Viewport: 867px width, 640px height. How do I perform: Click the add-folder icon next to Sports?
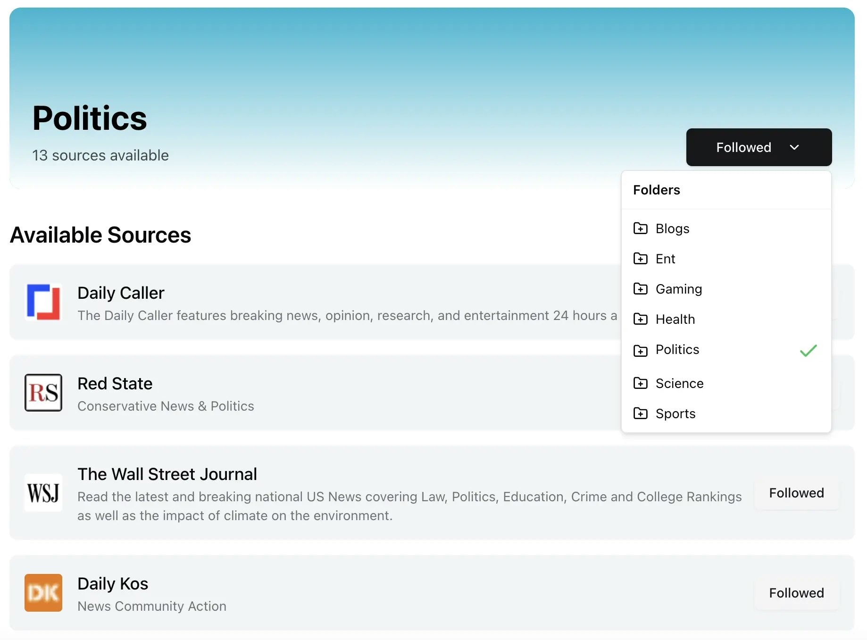(x=640, y=413)
